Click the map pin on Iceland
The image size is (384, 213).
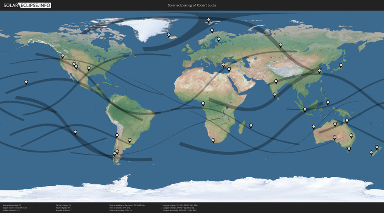tap(169, 35)
